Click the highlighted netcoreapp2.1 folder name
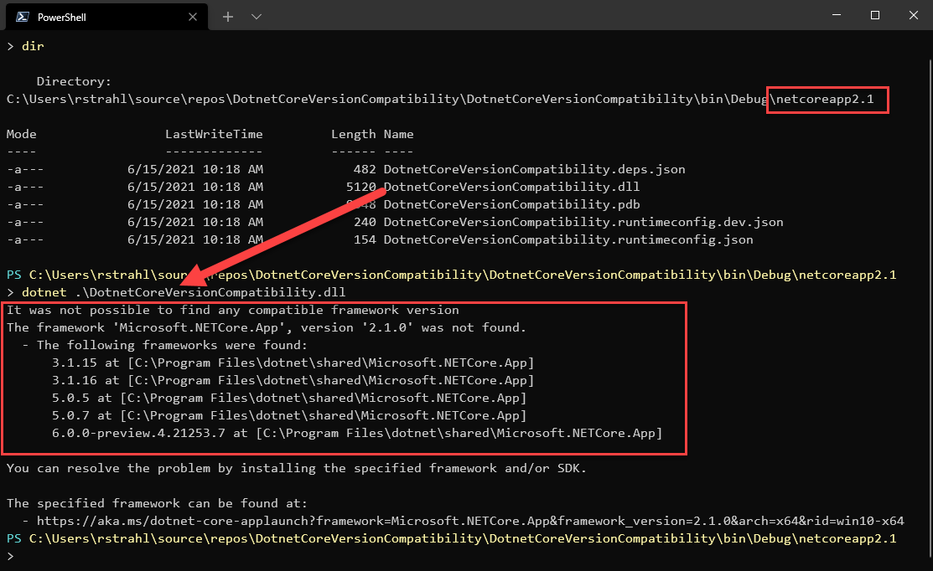933x571 pixels. [827, 100]
